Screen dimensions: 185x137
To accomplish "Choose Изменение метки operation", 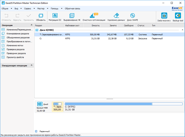I will click(12, 45).
